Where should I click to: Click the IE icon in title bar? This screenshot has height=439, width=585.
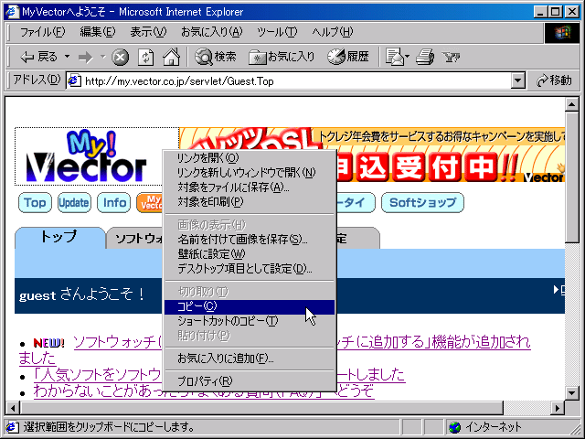(x=12, y=12)
